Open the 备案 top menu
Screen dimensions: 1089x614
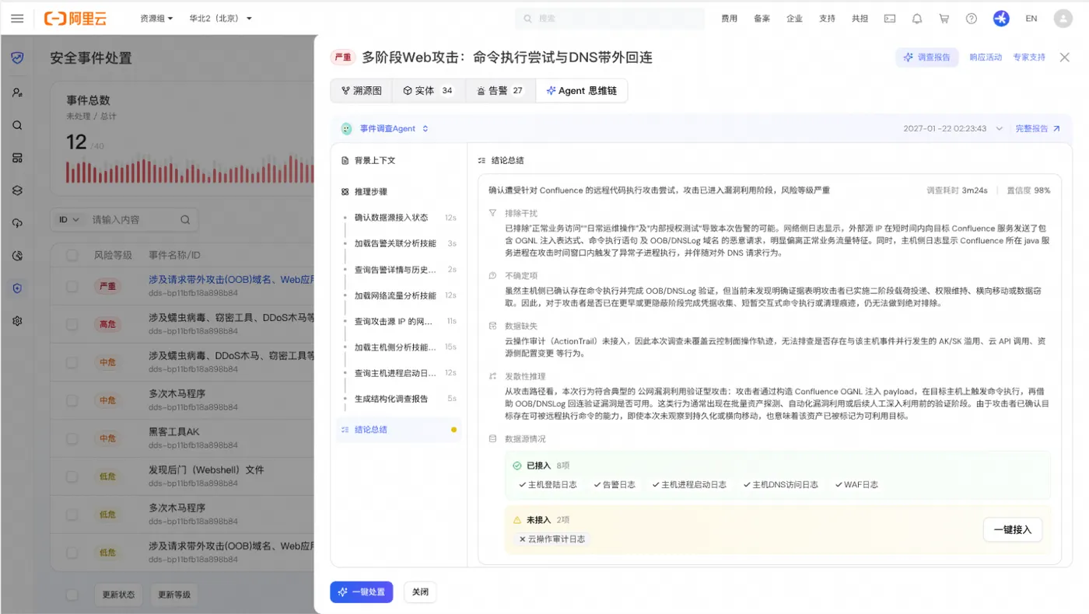[x=762, y=19]
